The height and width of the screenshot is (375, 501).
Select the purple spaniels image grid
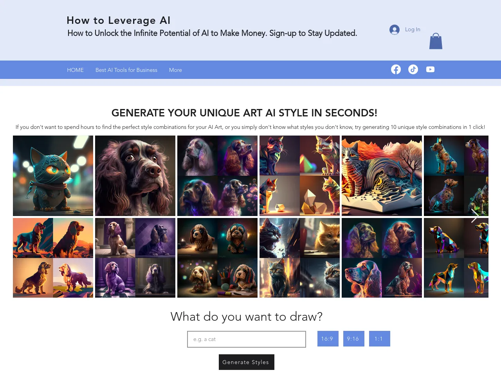(x=135, y=258)
